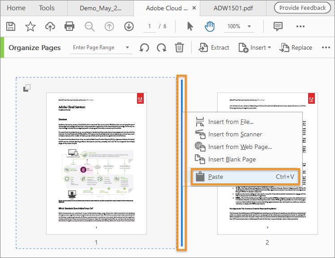Open the Enter Page Range dropdown arrow

tap(127, 47)
